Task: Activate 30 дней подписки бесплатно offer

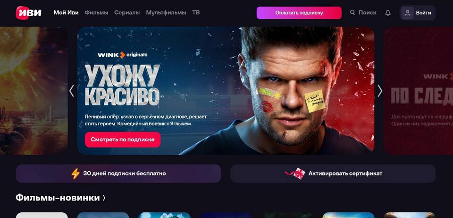Action: click(118, 174)
